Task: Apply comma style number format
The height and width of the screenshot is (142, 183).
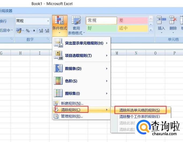Action: 34,31
